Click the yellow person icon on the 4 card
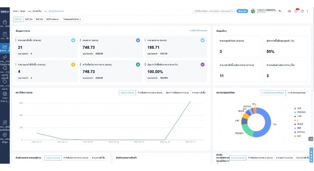The height and width of the screenshot is (171, 314). [x=73, y=65]
